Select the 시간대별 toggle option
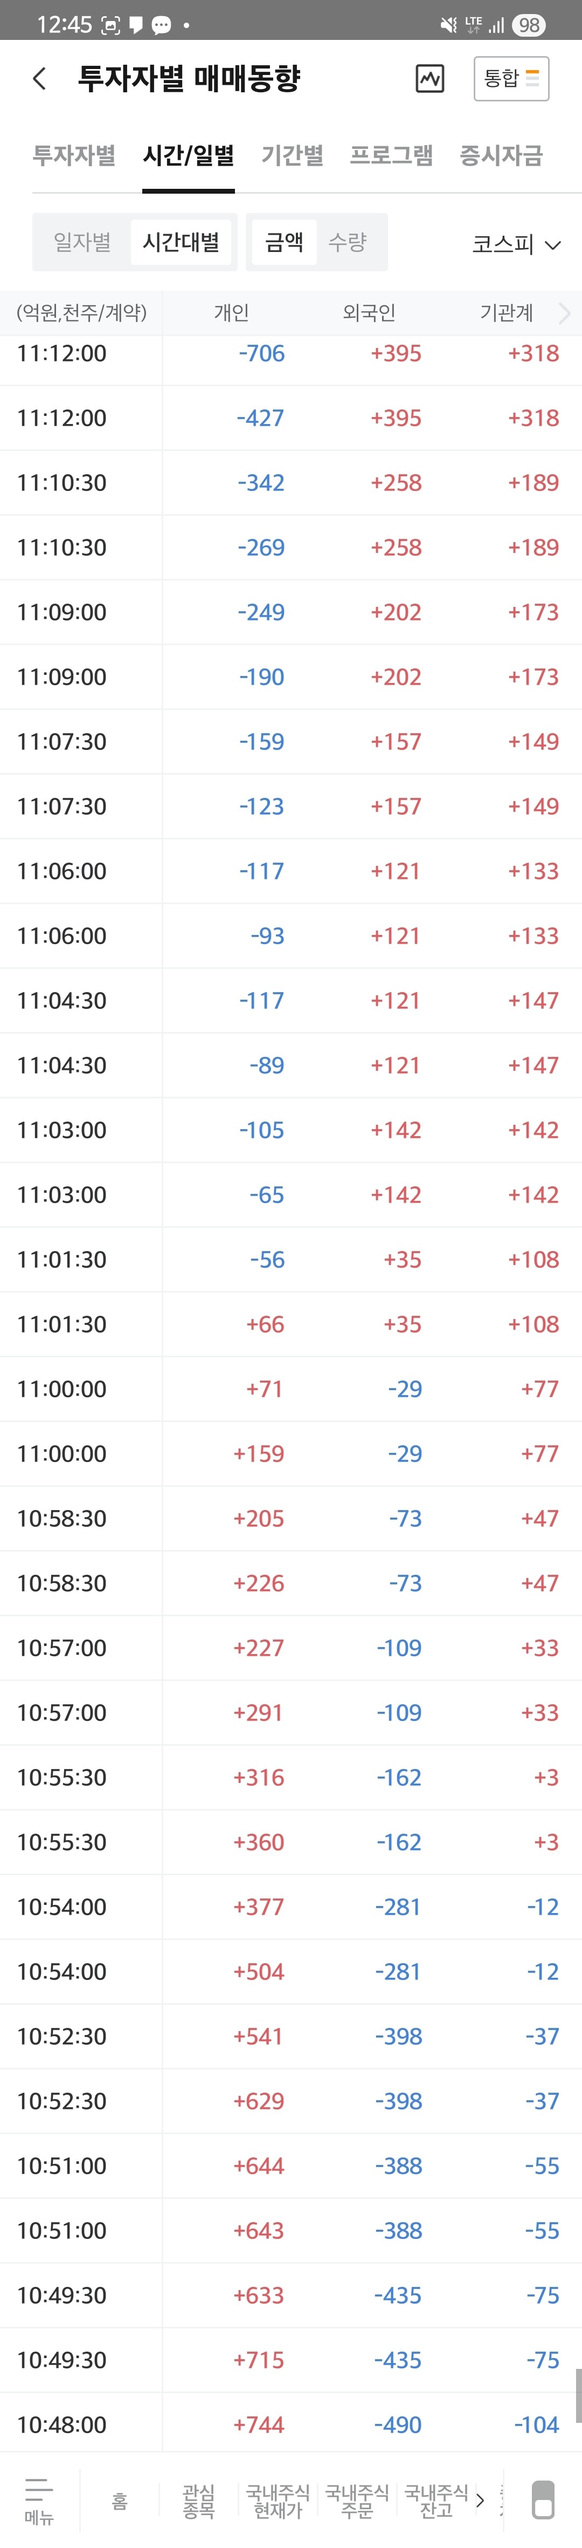582x2548 pixels. 181,242
